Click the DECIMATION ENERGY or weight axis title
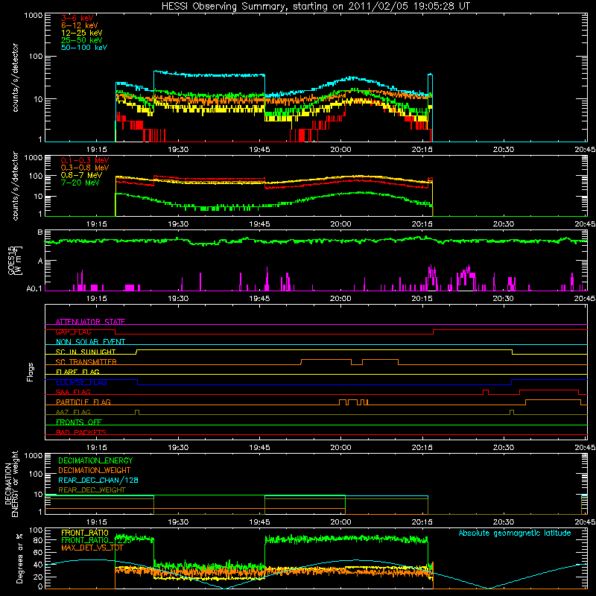This screenshot has height=596, width=596. click(x=11, y=484)
